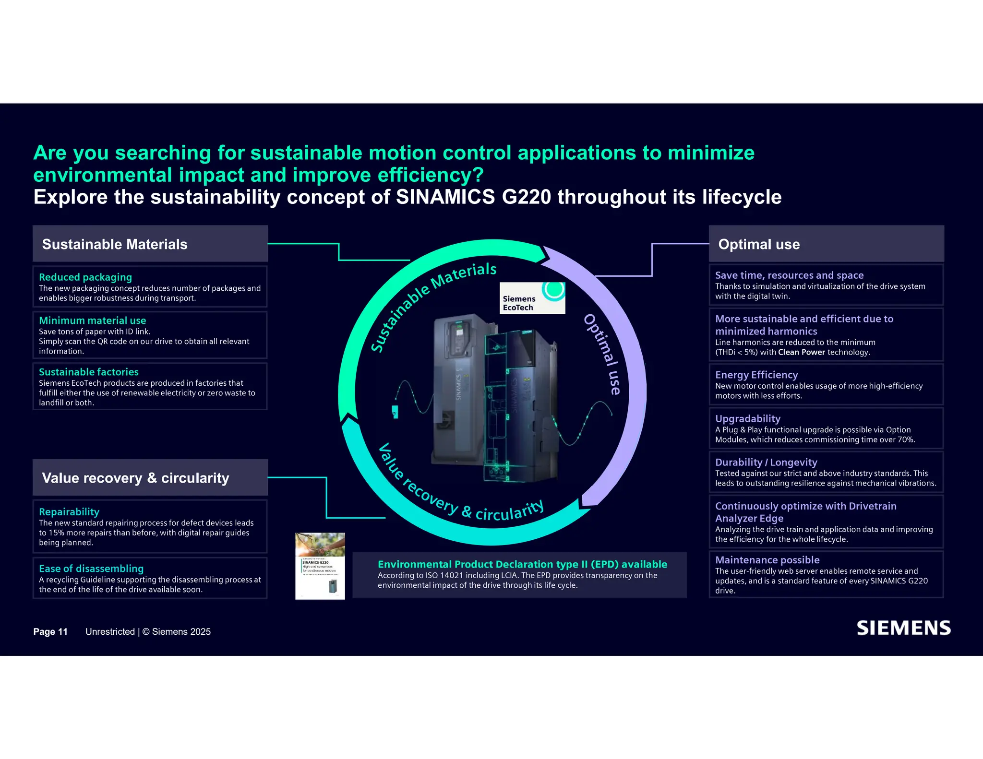The image size is (983, 759).
Task: Click the Sustainable factories heading
Action: point(89,372)
